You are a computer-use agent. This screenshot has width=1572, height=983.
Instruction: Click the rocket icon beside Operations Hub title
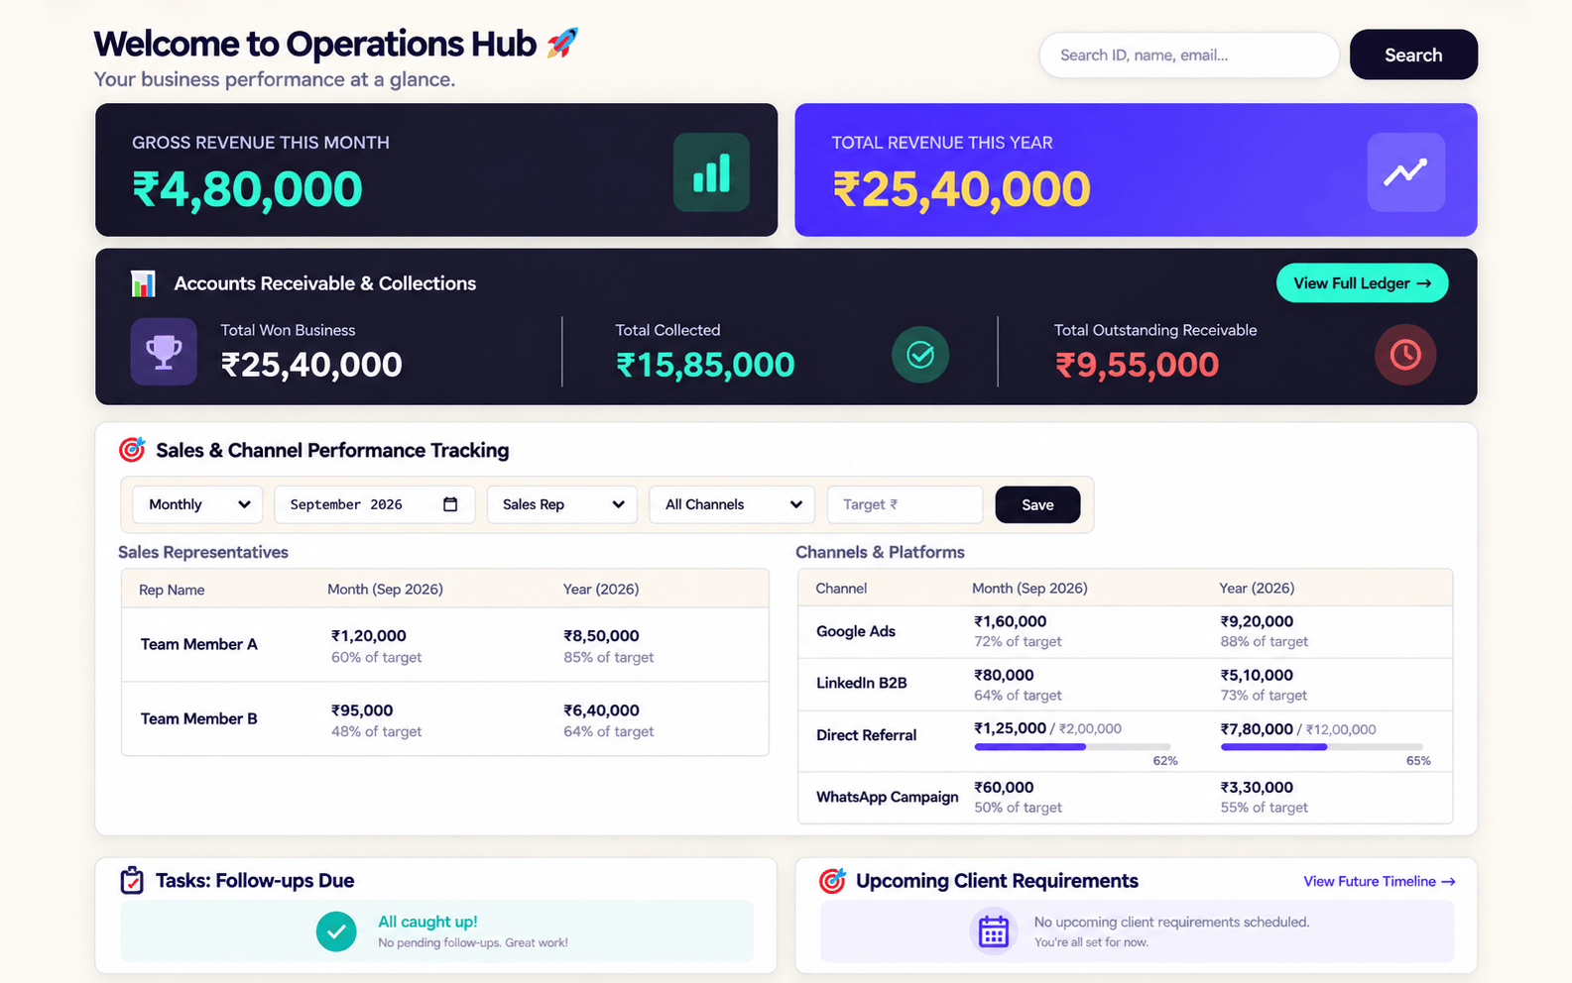tap(562, 43)
